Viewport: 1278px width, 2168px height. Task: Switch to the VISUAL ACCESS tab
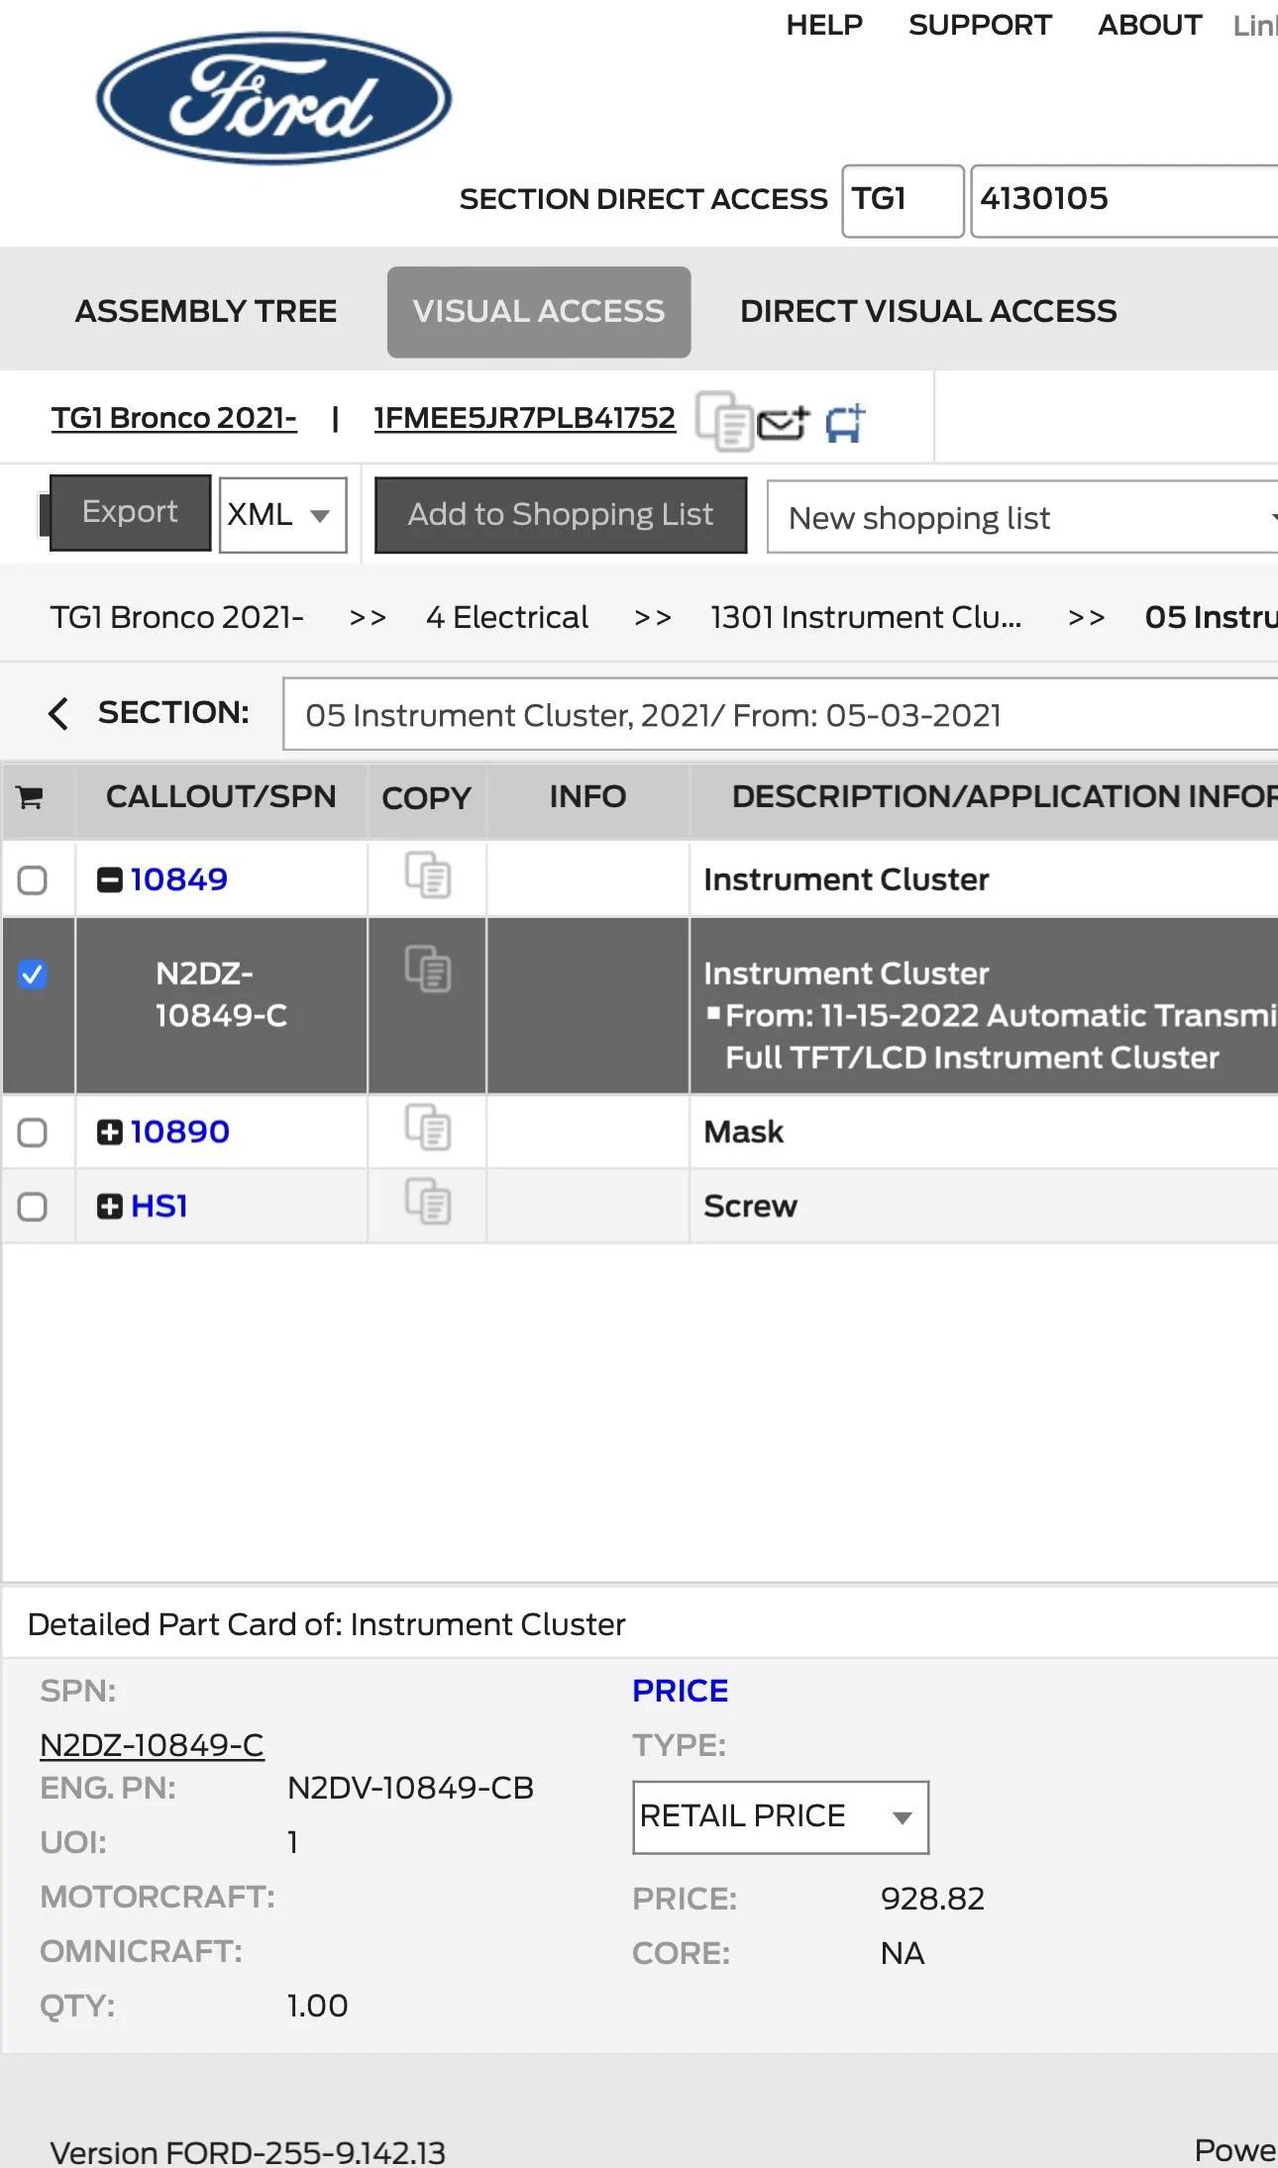point(539,312)
